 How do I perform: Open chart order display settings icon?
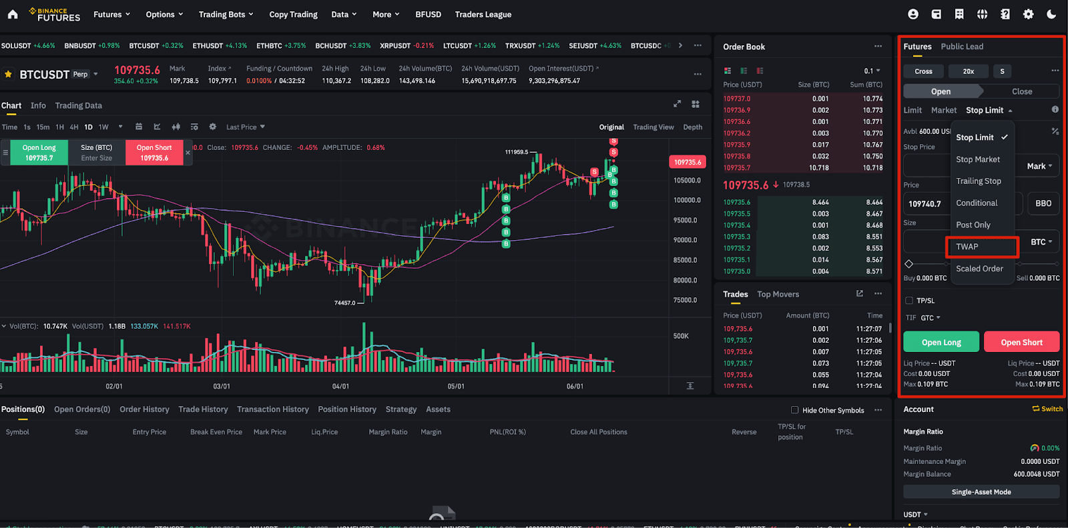tap(194, 127)
